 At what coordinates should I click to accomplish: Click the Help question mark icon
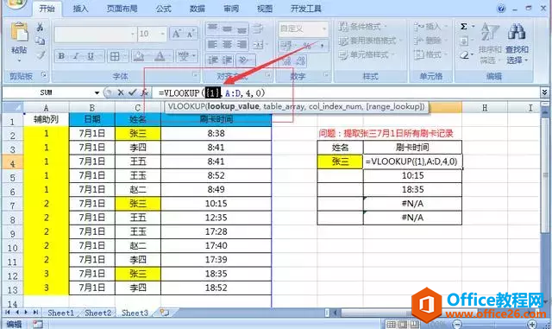[x=501, y=9]
